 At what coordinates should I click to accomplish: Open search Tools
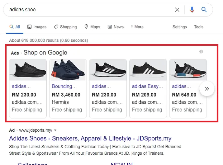click(198, 27)
